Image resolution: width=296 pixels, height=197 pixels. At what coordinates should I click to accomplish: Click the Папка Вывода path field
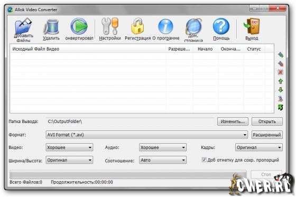pyautogui.click(x=130, y=121)
